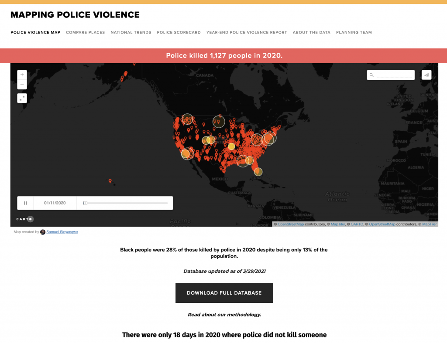Viewport: 447px width, 343px height.
Task: Read about our methodology link
Action: [224, 314]
